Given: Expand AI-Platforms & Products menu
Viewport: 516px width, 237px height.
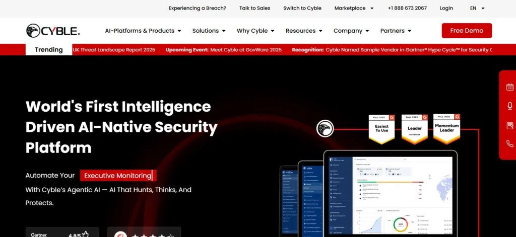Looking at the screenshot, I should point(143,31).
